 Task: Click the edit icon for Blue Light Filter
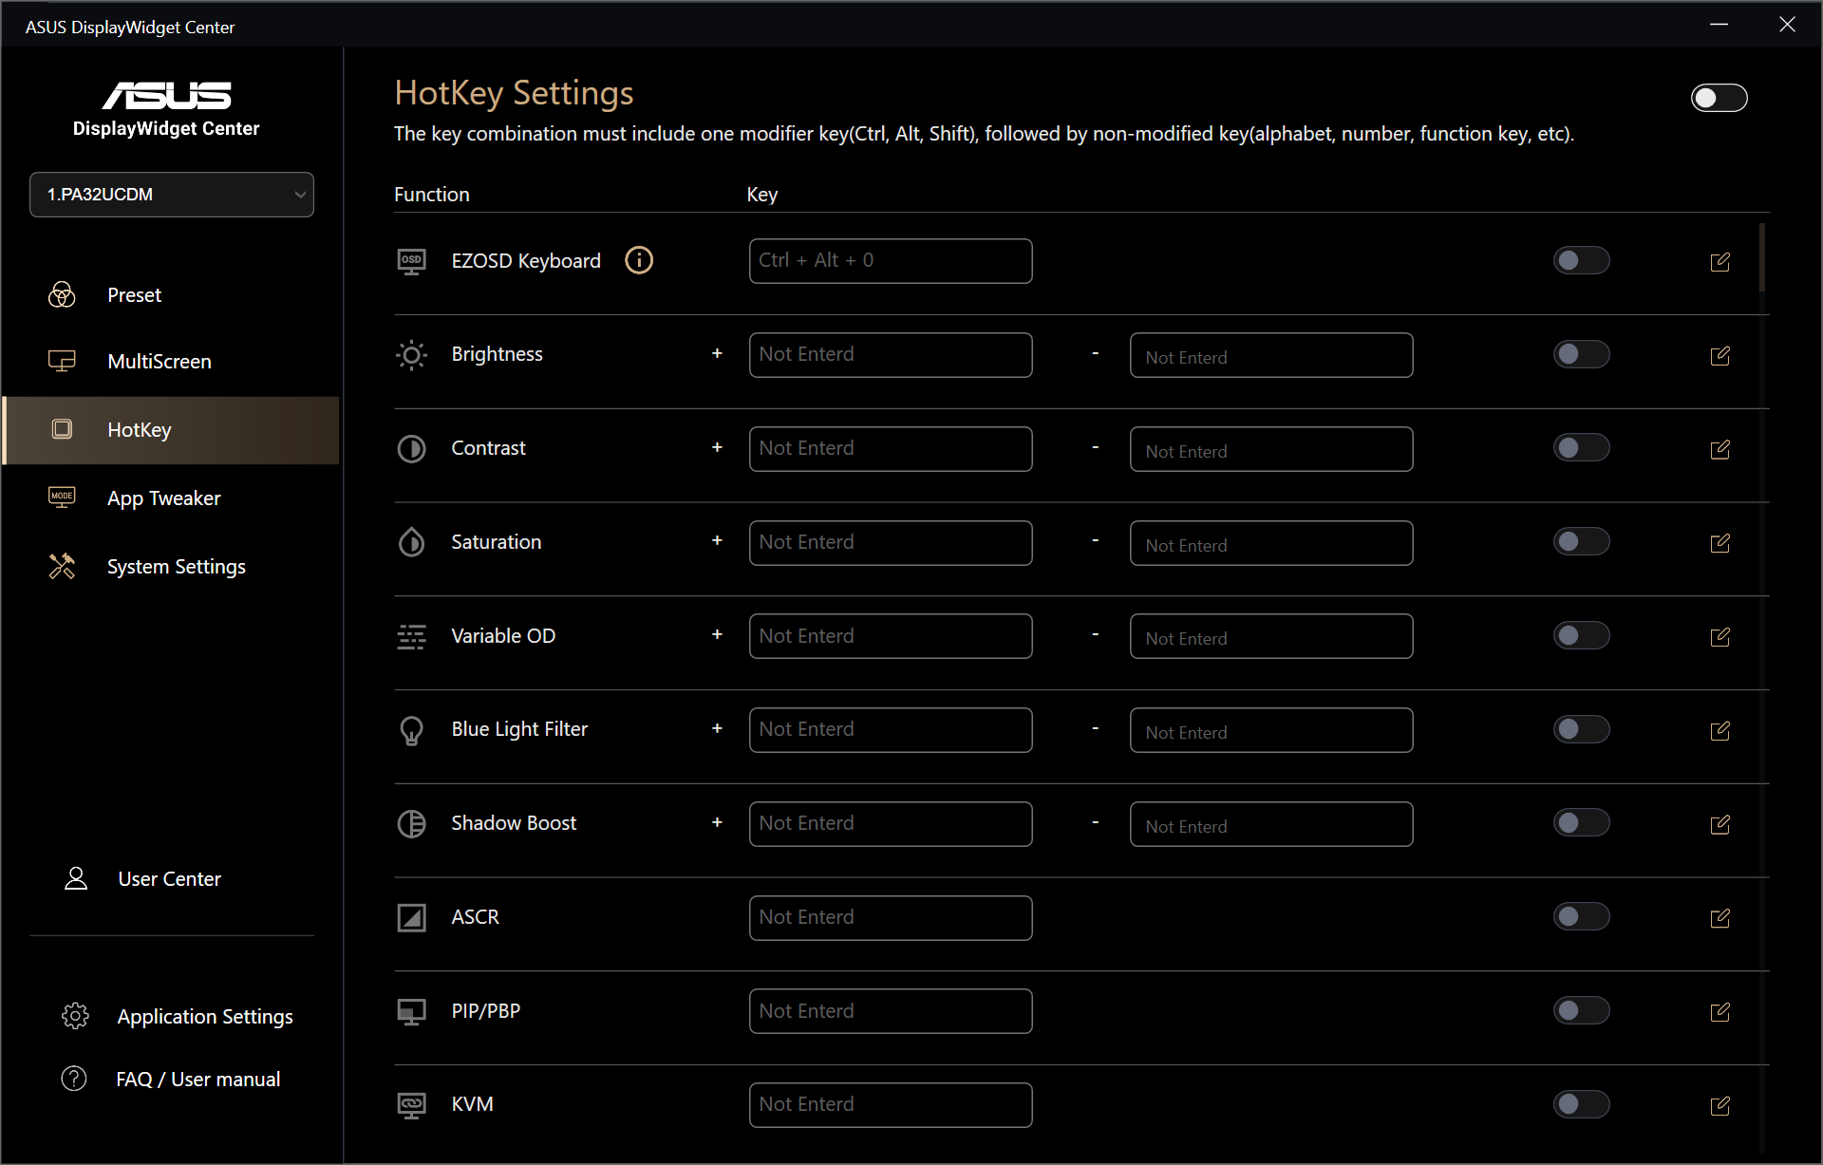pos(1720,730)
